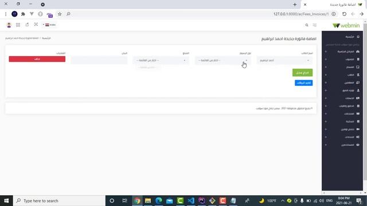Bookmark this page with the star icon

pos(60,14)
